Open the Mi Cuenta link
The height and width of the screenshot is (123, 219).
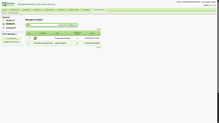[212, 5]
